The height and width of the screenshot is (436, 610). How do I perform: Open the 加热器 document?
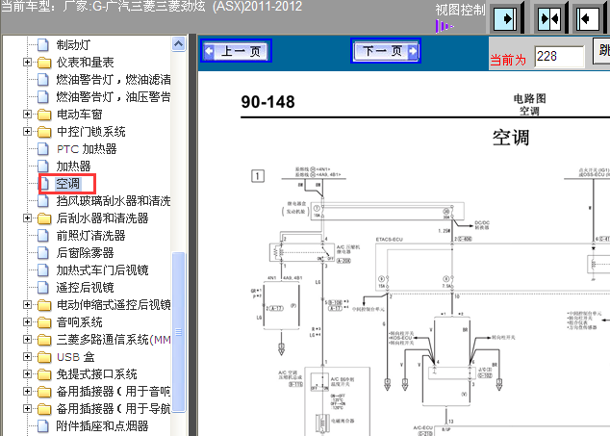click(x=73, y=167)
